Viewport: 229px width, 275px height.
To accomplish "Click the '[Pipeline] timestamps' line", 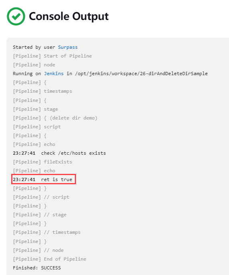I will tap(42, 91).
